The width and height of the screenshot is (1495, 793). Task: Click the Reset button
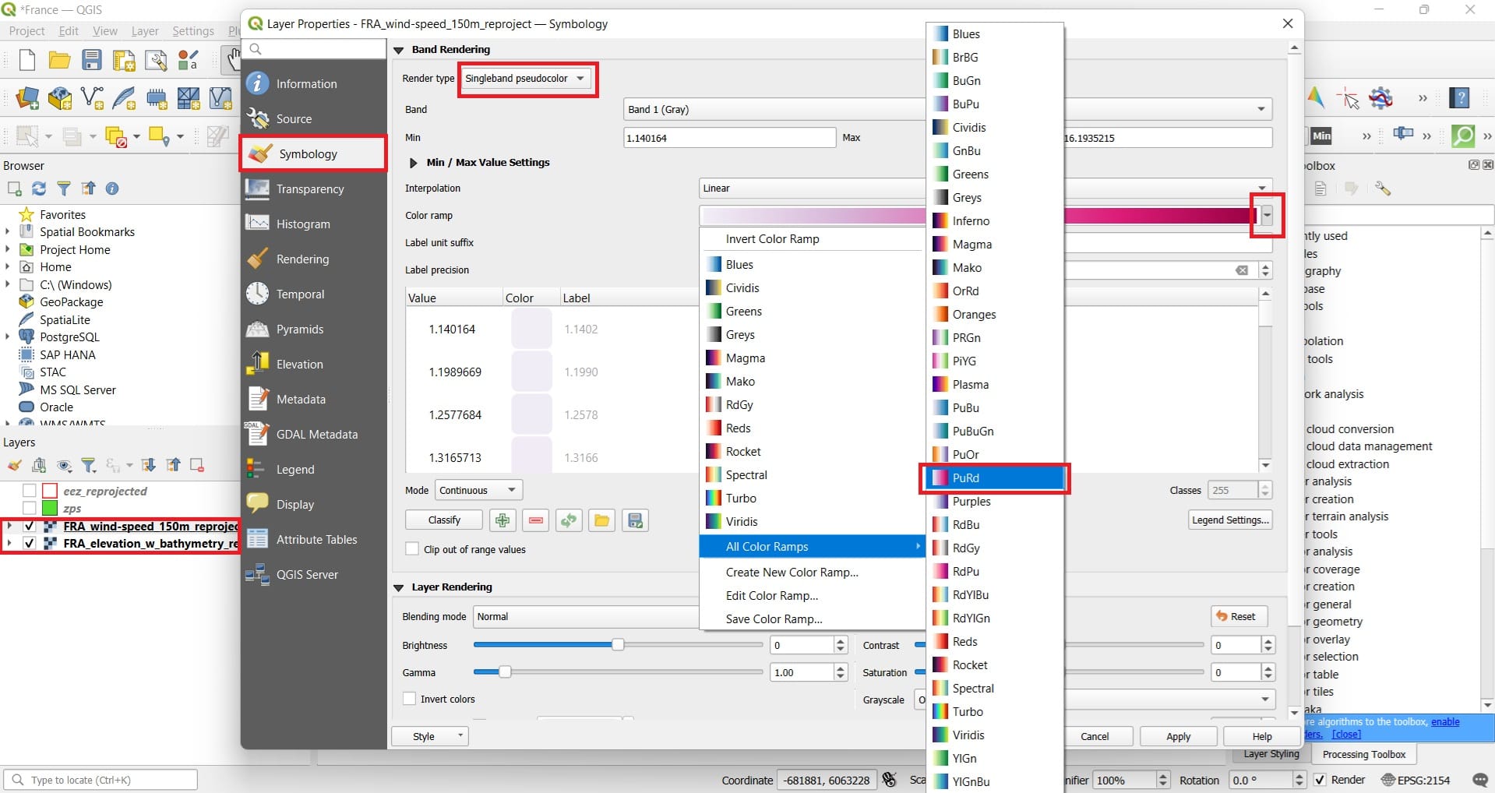pyautogui.click(x=1239, y=616)
